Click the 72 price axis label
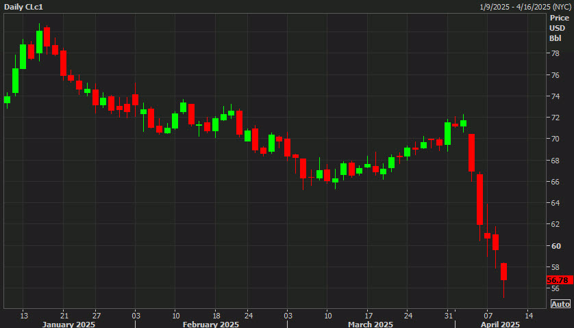The width and height of the screenshot is (574, 328). pos(555,118)
